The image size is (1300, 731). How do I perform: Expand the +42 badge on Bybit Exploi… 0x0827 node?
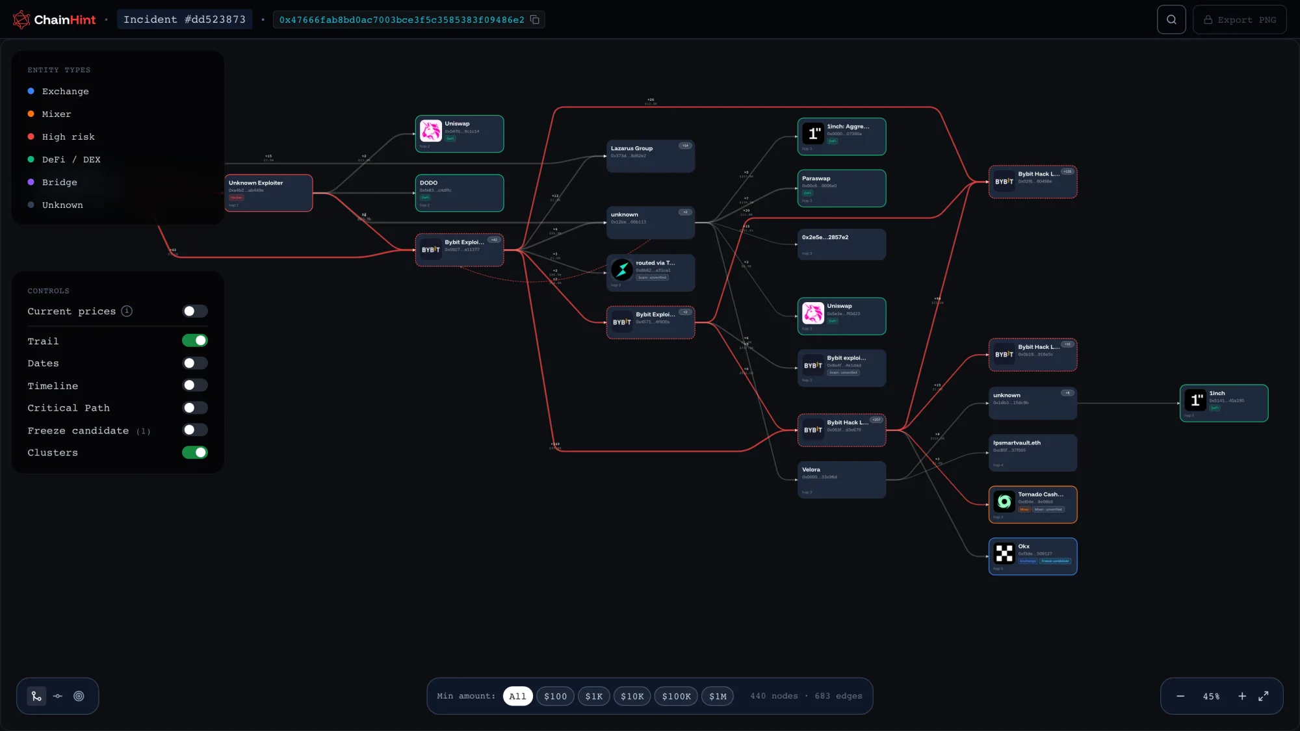[494, 240]
